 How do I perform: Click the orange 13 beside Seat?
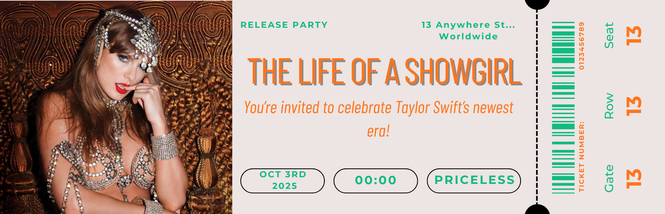coord(634,35)
